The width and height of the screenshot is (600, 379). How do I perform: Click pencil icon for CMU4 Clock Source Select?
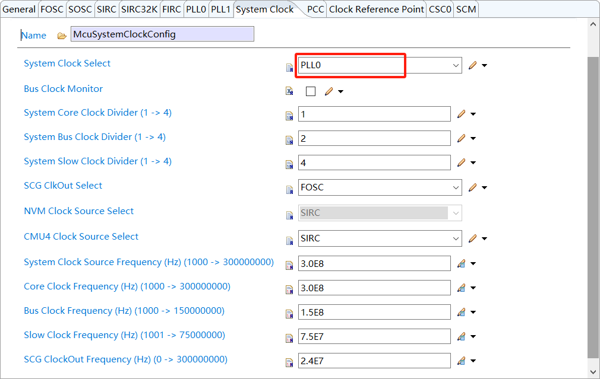(472, 238)
